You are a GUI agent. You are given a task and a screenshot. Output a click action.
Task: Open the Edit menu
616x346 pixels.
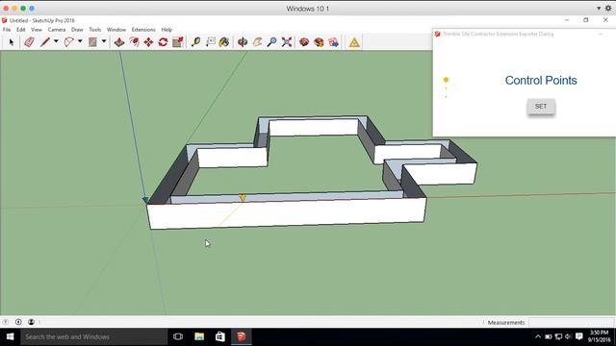pos(21,30)
